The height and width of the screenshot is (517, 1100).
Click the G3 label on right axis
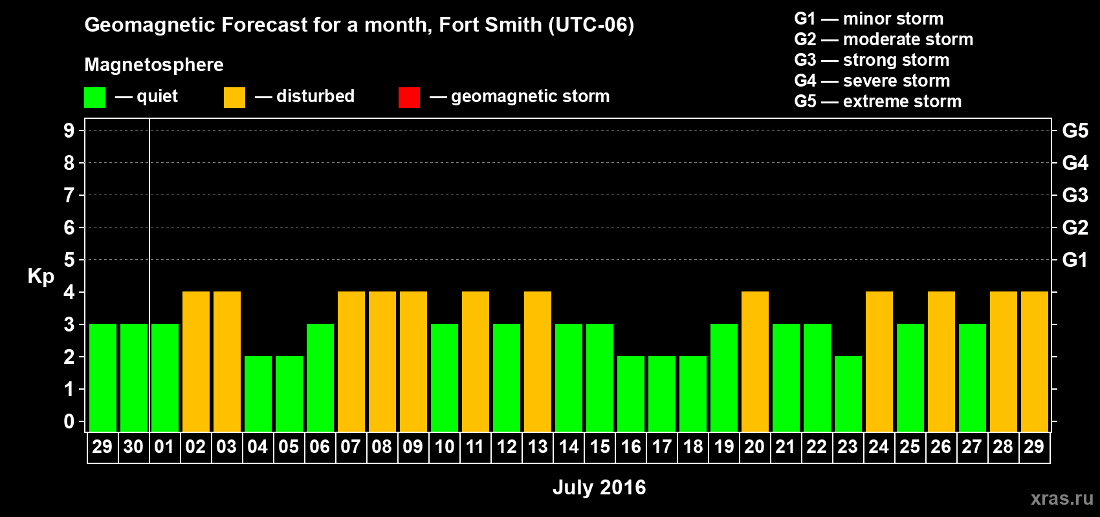(x=1075, y=195)
